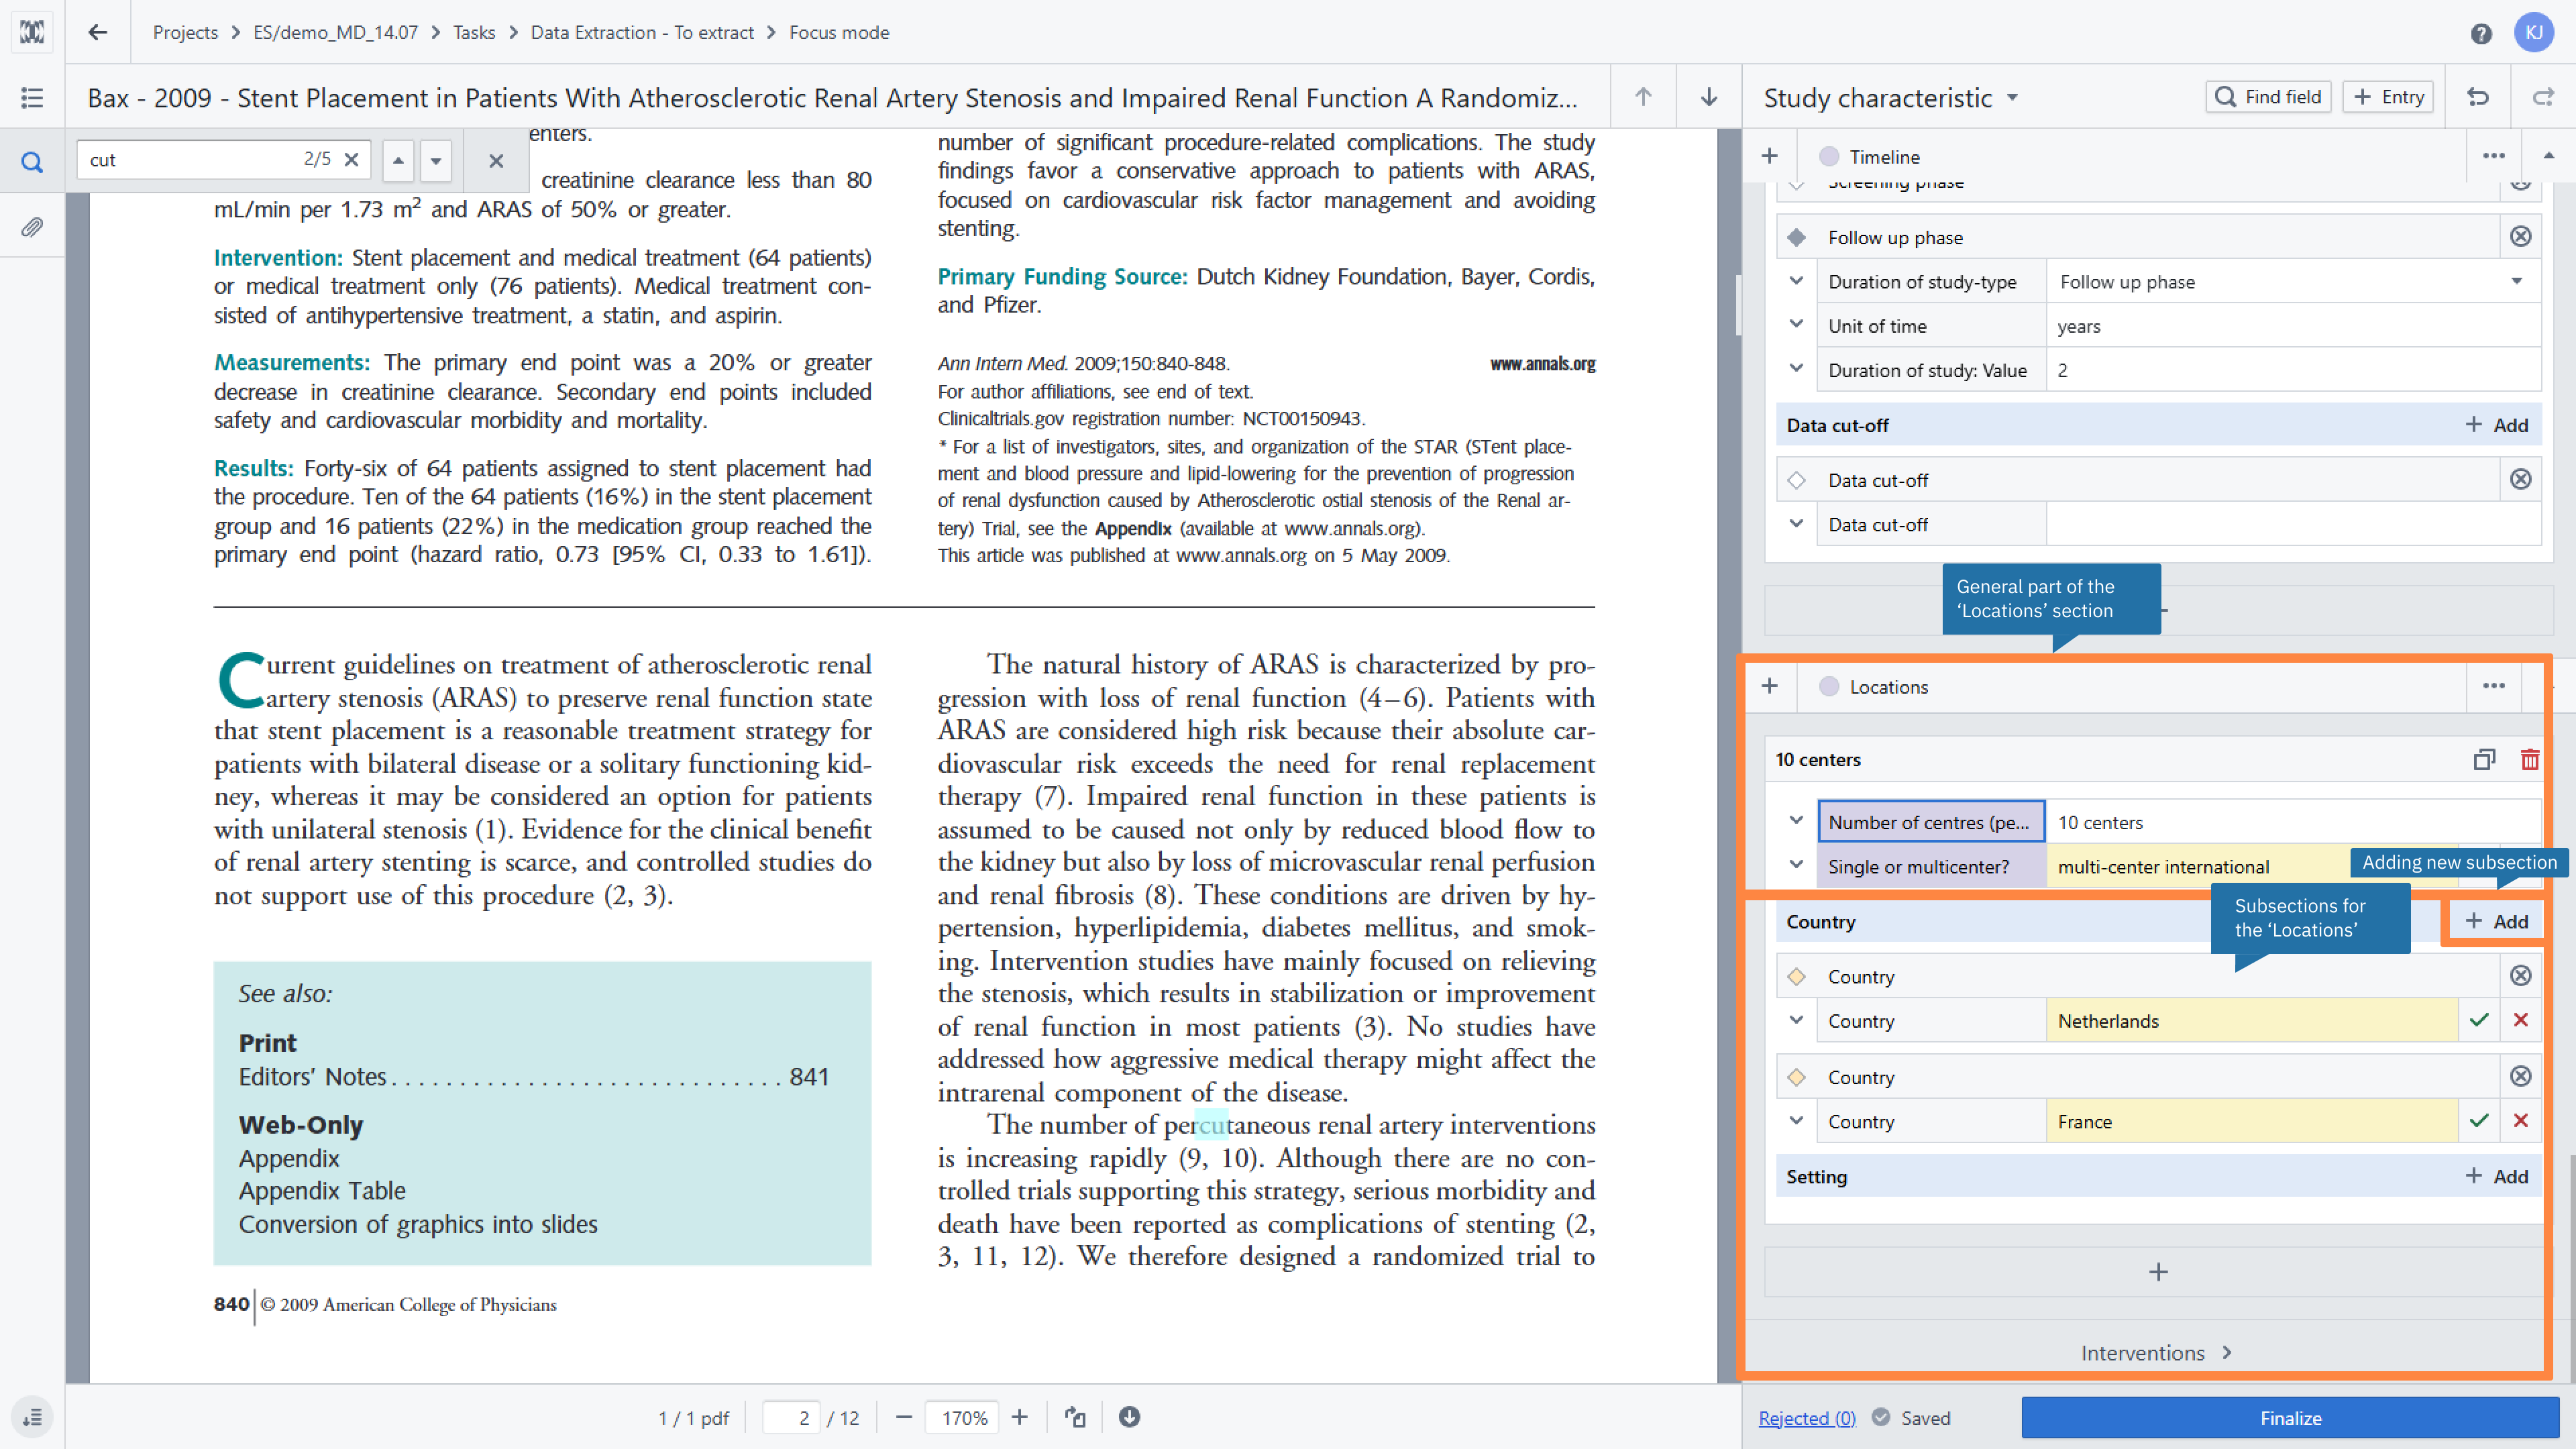Remove the Country entry containing Netherlands
Viewport: 2576px width, 1449px height.
tap(2520, 976)
